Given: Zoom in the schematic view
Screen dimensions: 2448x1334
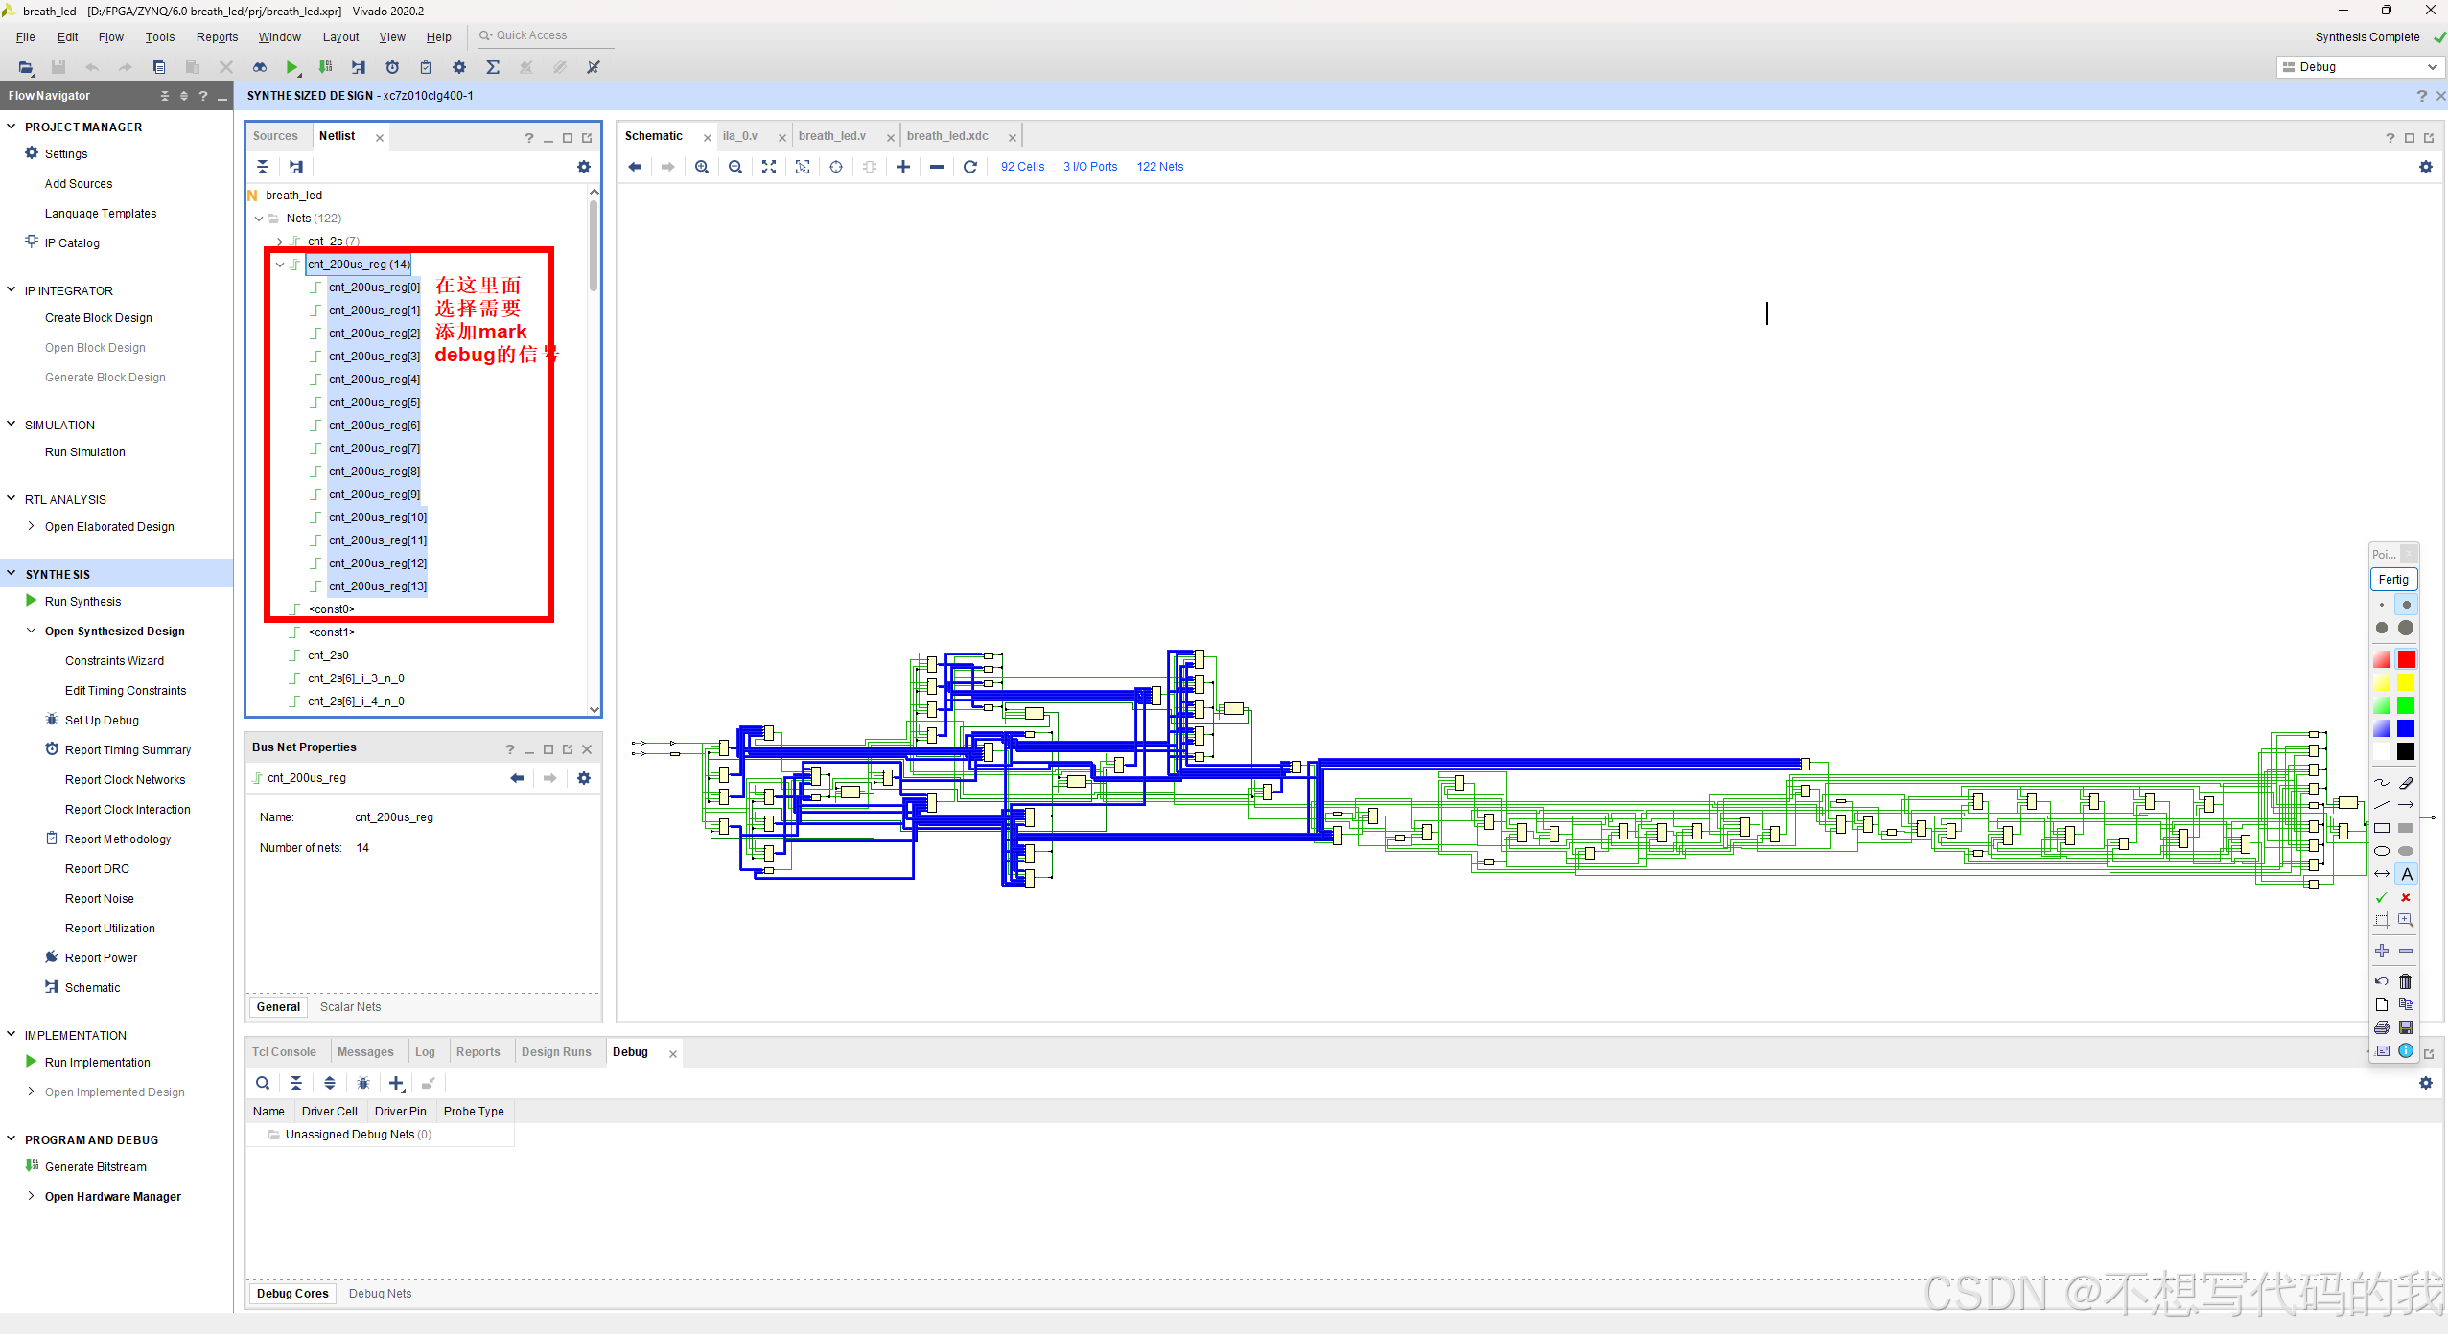Looking at the screenshot, I should [702, 167].
